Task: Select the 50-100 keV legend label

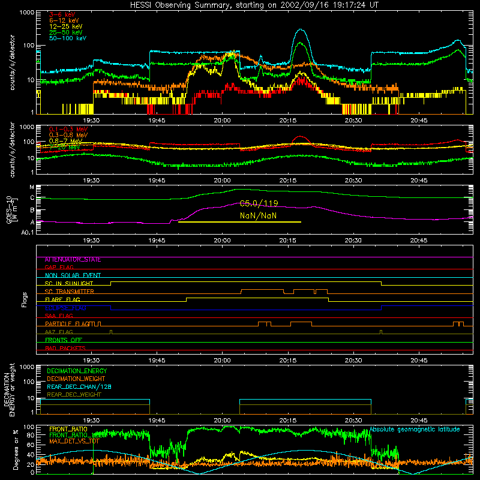Action: (68, 38)
